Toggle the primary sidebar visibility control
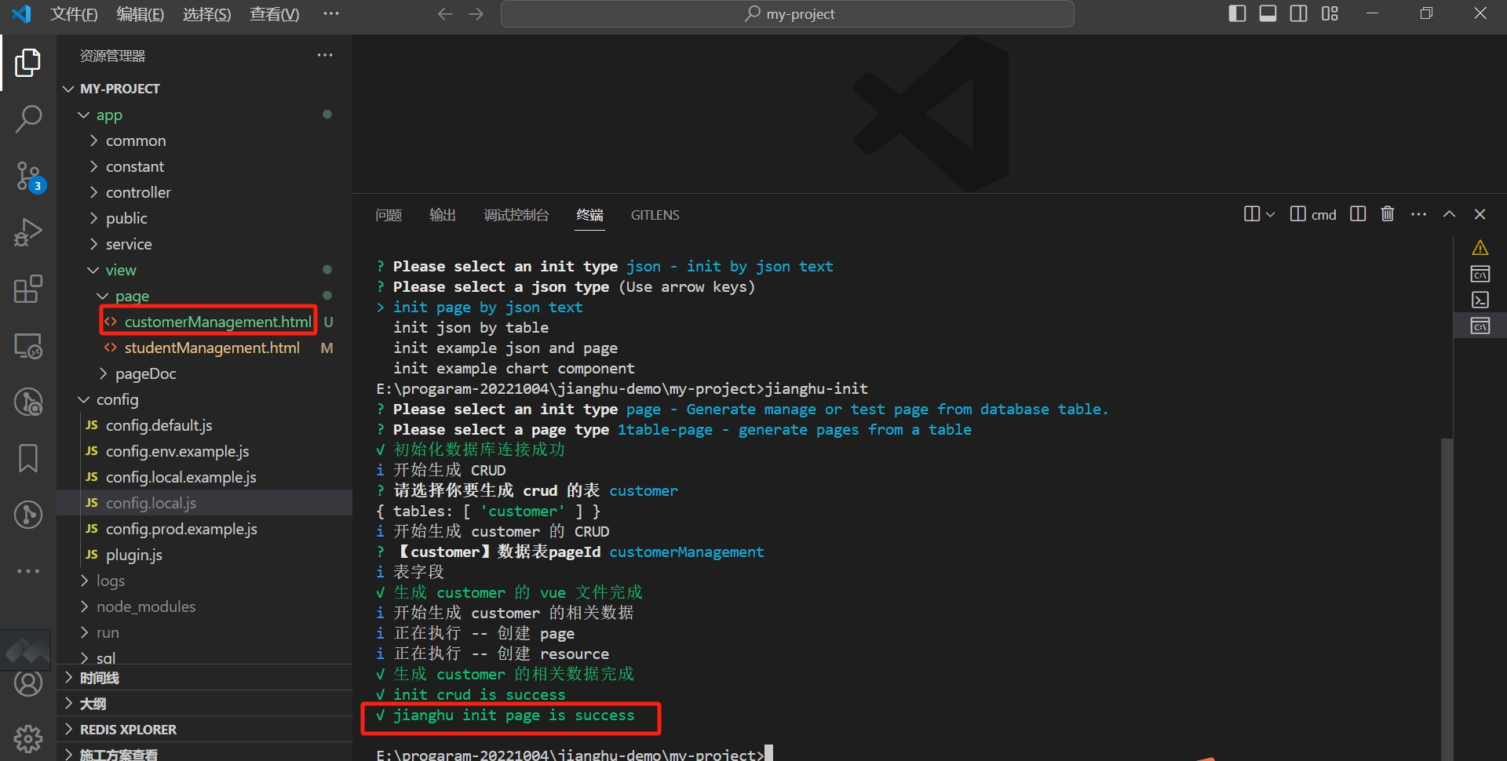The width and height of the screenshot is (1507, 761). point(1237,13)
